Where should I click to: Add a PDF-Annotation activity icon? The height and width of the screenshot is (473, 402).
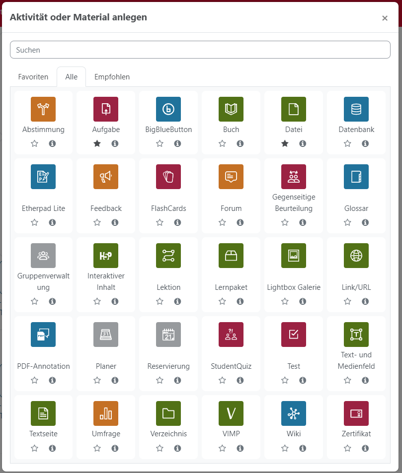pyautogui.click(x=43, y=335)
